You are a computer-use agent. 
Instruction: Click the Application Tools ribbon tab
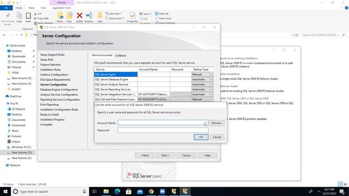click(62, 8)
